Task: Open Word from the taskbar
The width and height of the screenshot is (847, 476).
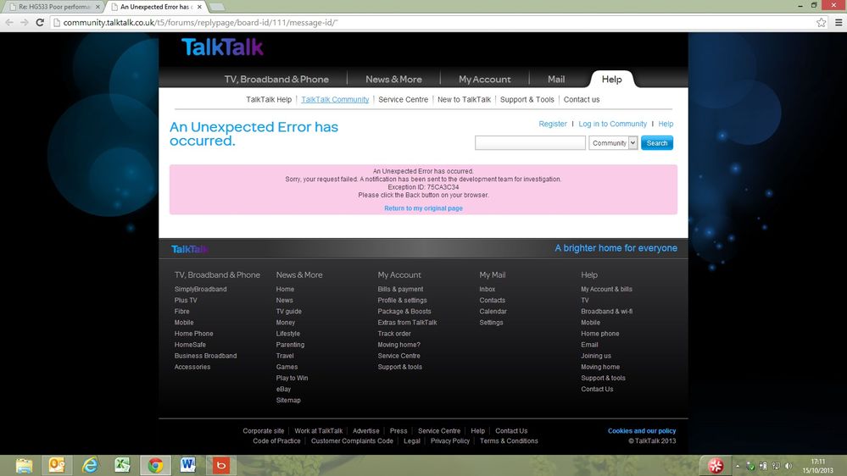Action: [x=188, y=465]
